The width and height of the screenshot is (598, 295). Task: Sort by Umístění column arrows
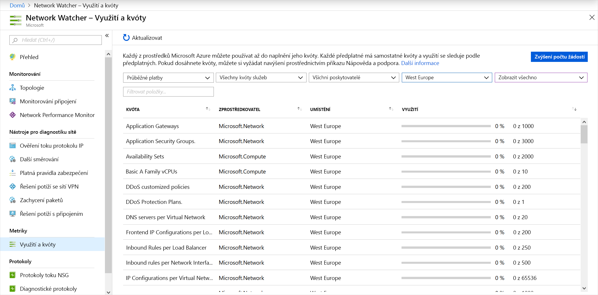(391, 109)
